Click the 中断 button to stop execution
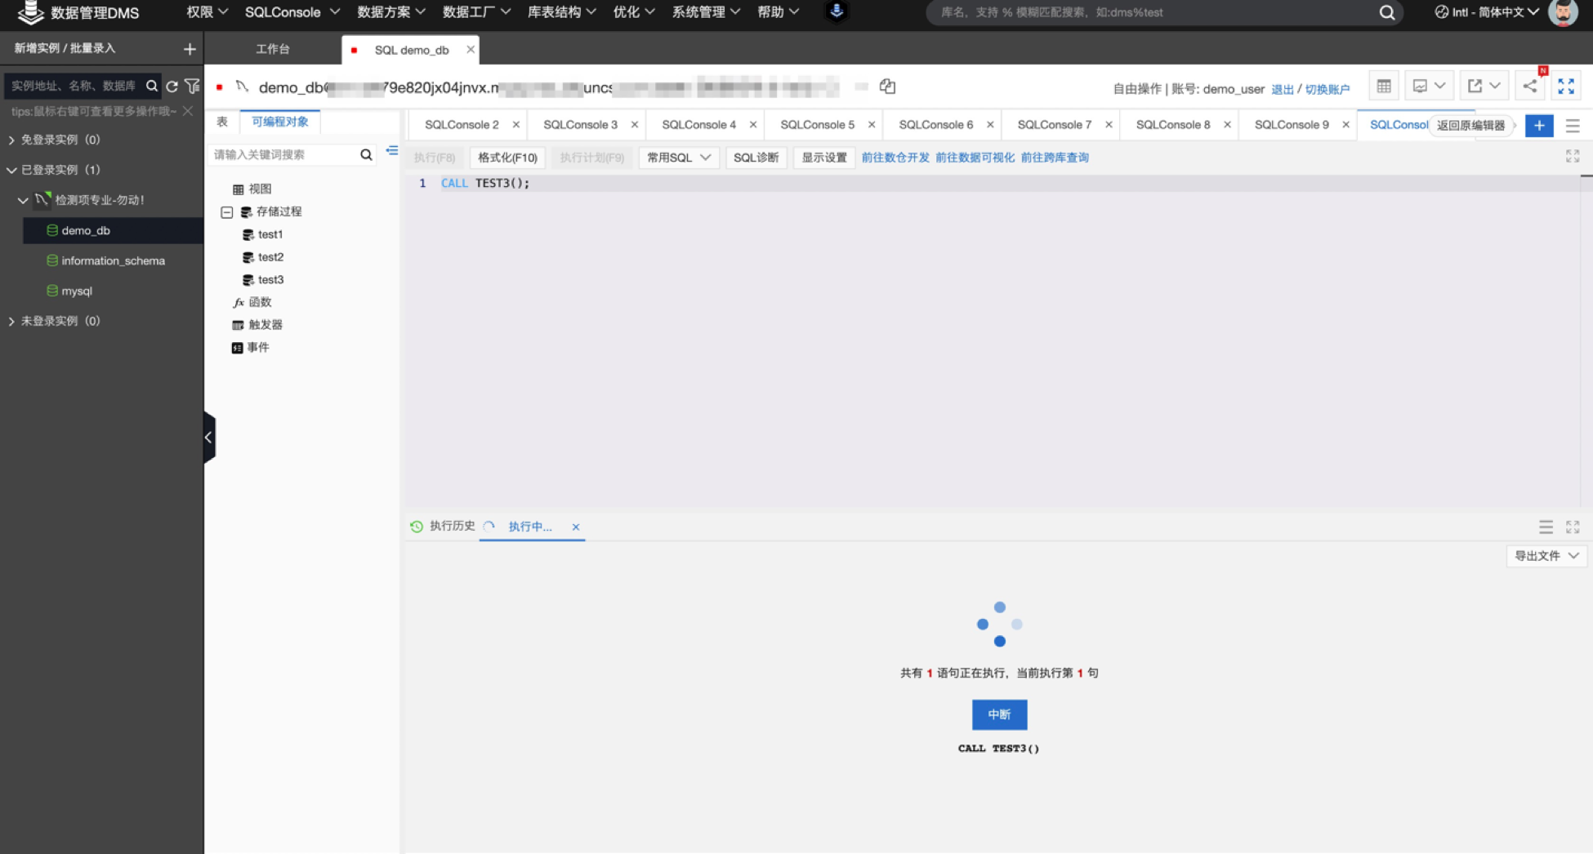Screen dimensions: 1593x854 999,714
